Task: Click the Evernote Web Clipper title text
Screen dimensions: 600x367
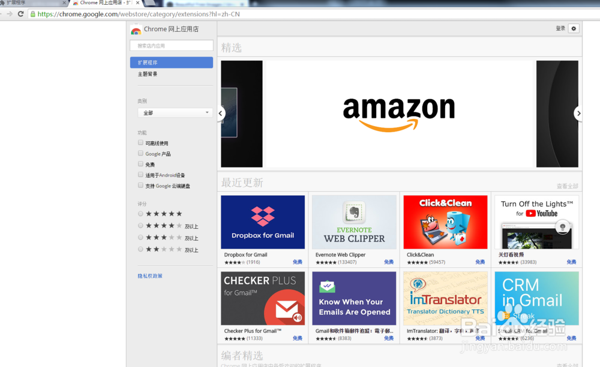Action: coord(341,255)
